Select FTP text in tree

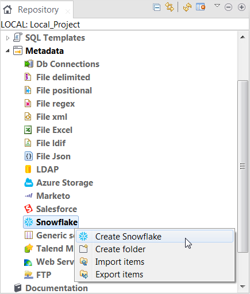pyautogui.click(x=44, y=275)
